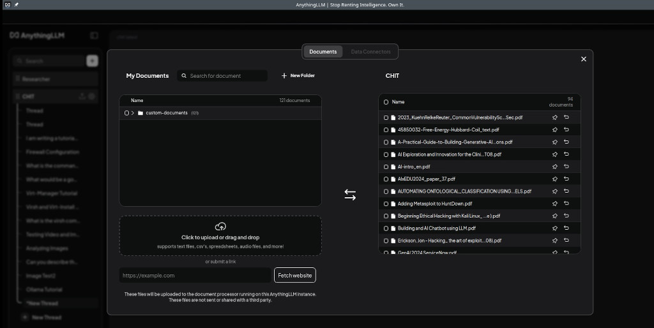This screenshot has width=654, height=328.
Task: Check the A-Practical-Guide-to-Building-Generative-AI checkbox
Action: [x=386, y=142]
